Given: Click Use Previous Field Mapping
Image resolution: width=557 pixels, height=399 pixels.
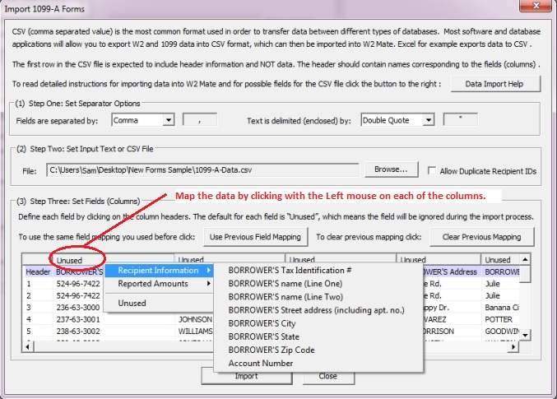Looking at the screenshot, I should pos(255,237).
